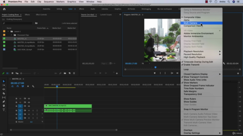The width and height of the screenshot is (243, 136).
Task: Open the Overlay Settings submenu
Action: tap(202, 133)
